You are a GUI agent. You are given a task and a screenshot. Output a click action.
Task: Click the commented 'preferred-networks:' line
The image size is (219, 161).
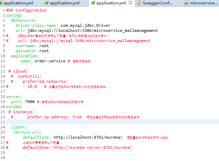(x=45, y=81)
